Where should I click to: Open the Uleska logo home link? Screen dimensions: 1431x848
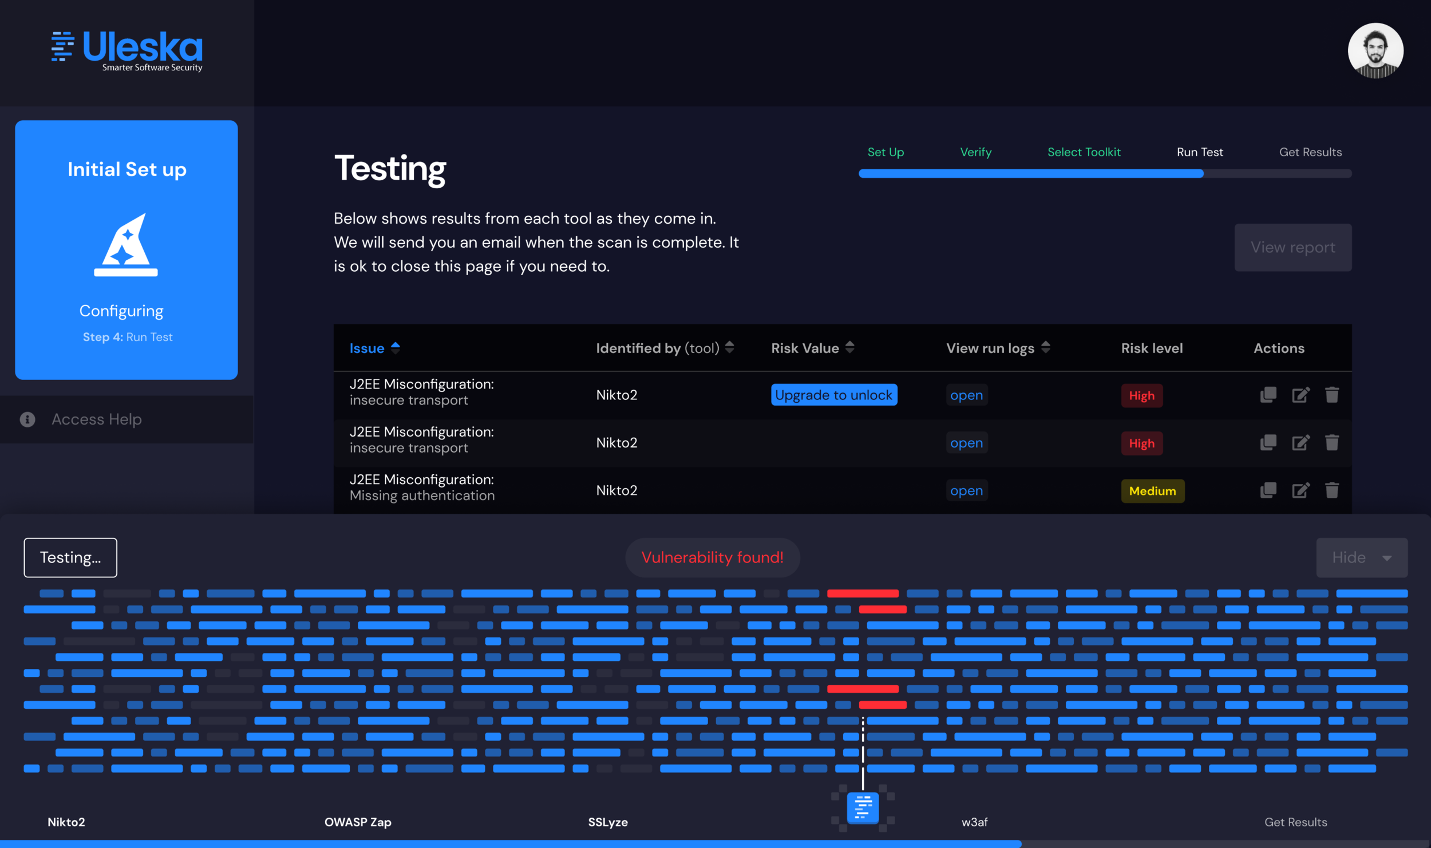coord(127,51)
